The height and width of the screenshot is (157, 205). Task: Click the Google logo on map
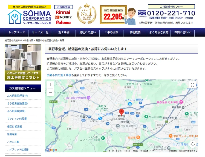tap(52, 150)
